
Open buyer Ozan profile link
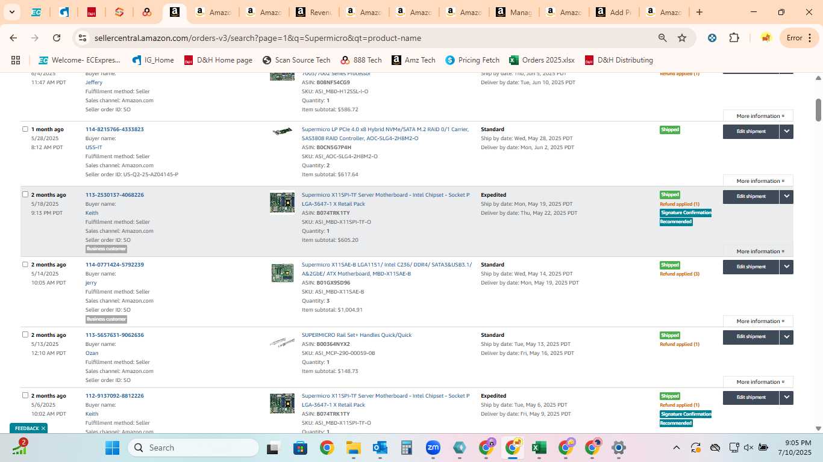92,353
